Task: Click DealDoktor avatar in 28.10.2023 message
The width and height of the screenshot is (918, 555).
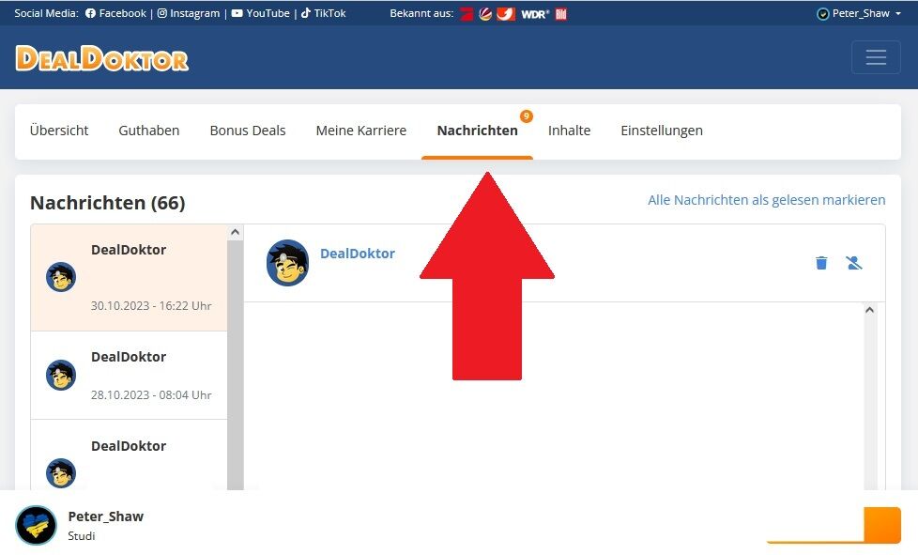Action: tap(61, 376)
